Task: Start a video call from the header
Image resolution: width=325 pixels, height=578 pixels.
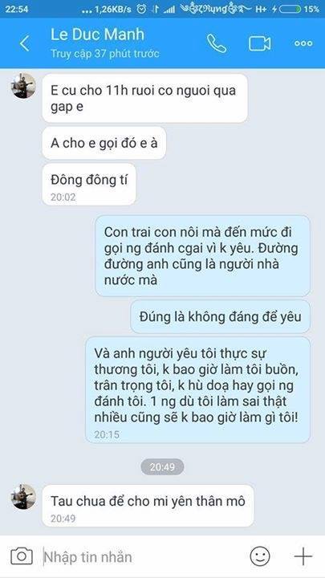Action: tap(259, 43)
